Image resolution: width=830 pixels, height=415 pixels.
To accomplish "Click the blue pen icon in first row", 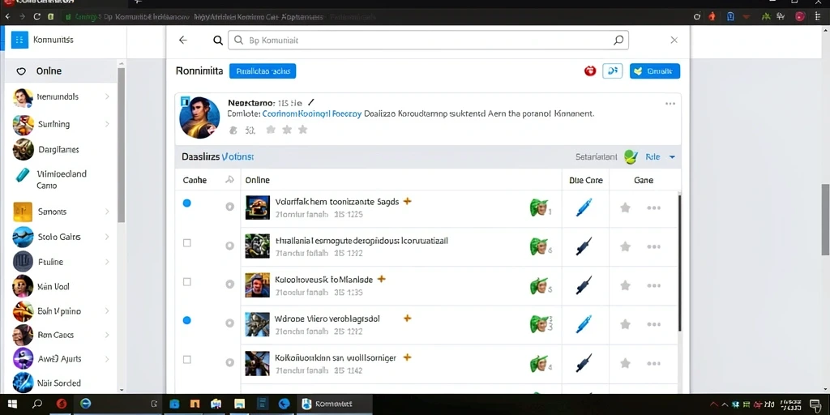I will coord(584,207).
